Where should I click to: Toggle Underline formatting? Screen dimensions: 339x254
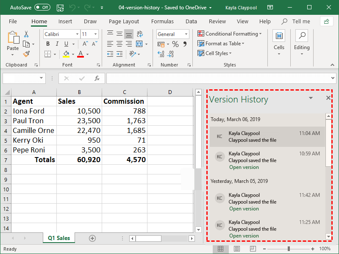click(x=67, y=44)
